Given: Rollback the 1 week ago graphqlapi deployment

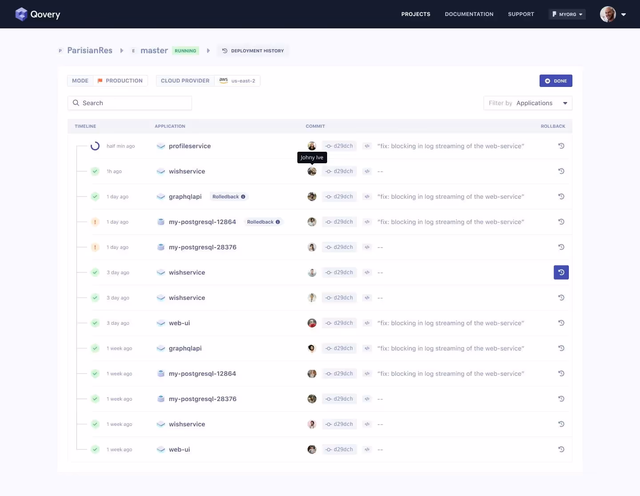Looking at the screenshot, I should coord(561,348).
